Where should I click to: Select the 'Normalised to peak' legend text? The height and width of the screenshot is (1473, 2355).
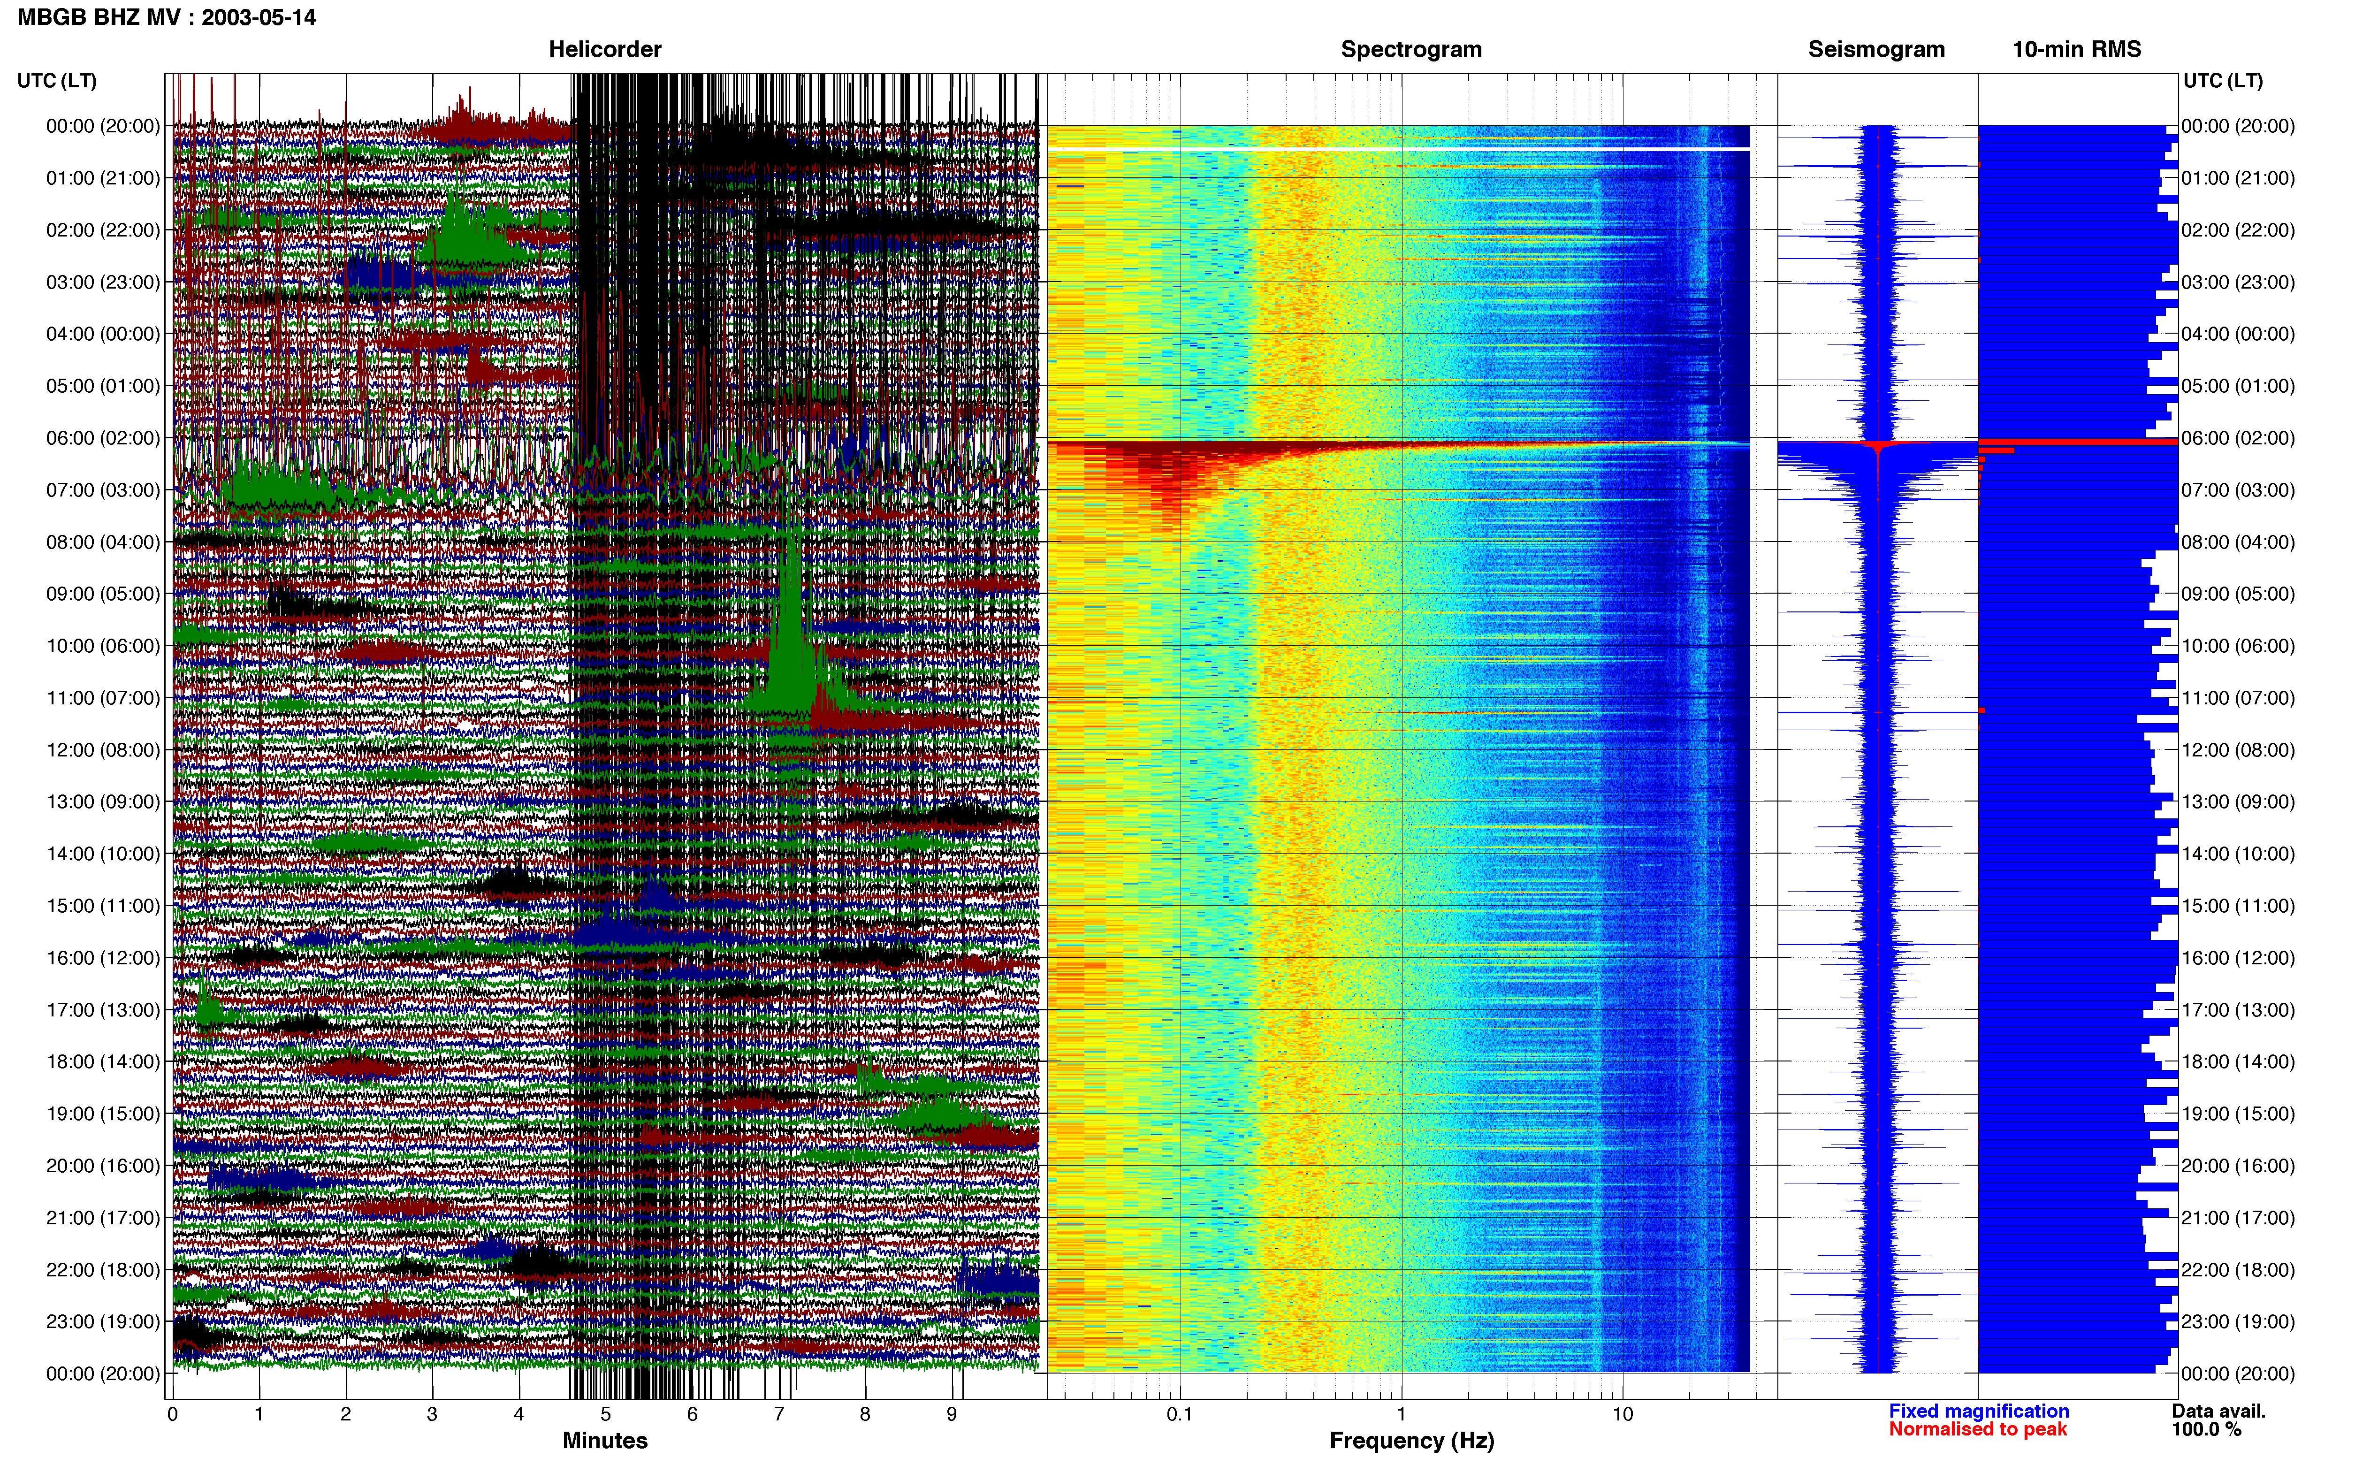coord(1978,1429)
